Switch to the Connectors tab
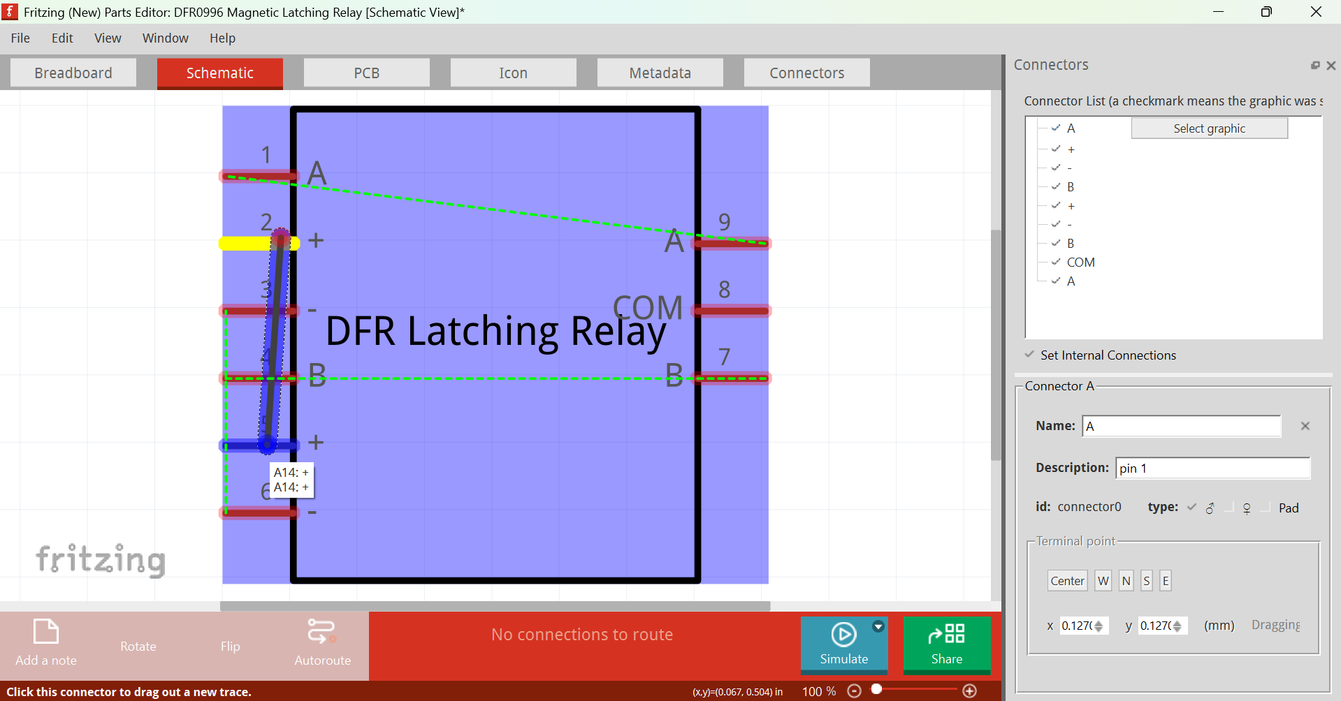Screen dimensions: 1341x701 (x=807, y=73)
